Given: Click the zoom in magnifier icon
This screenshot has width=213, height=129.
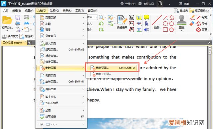Looking at the screenshot, I should click(101, 17).
